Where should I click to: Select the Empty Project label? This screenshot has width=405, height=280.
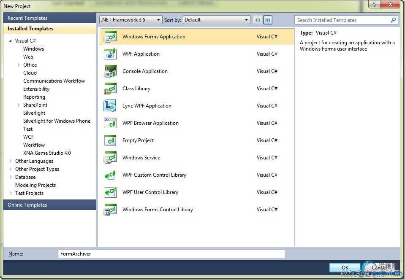(x=138, y=140)
